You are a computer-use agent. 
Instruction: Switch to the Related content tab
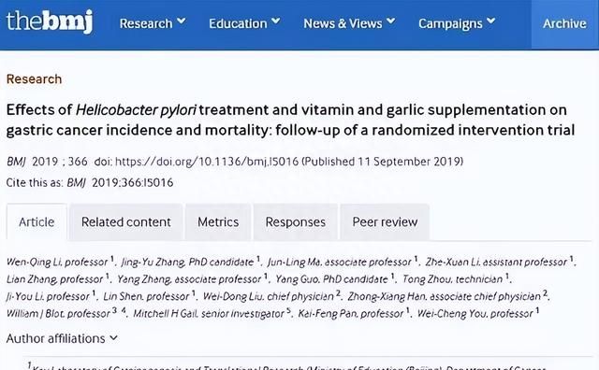tap(126, 222)
